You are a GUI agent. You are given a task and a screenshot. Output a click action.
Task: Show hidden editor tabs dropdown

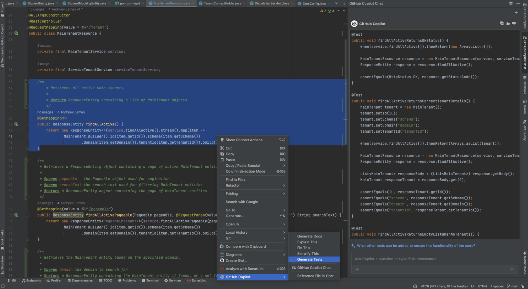click(x=336, y=3)
